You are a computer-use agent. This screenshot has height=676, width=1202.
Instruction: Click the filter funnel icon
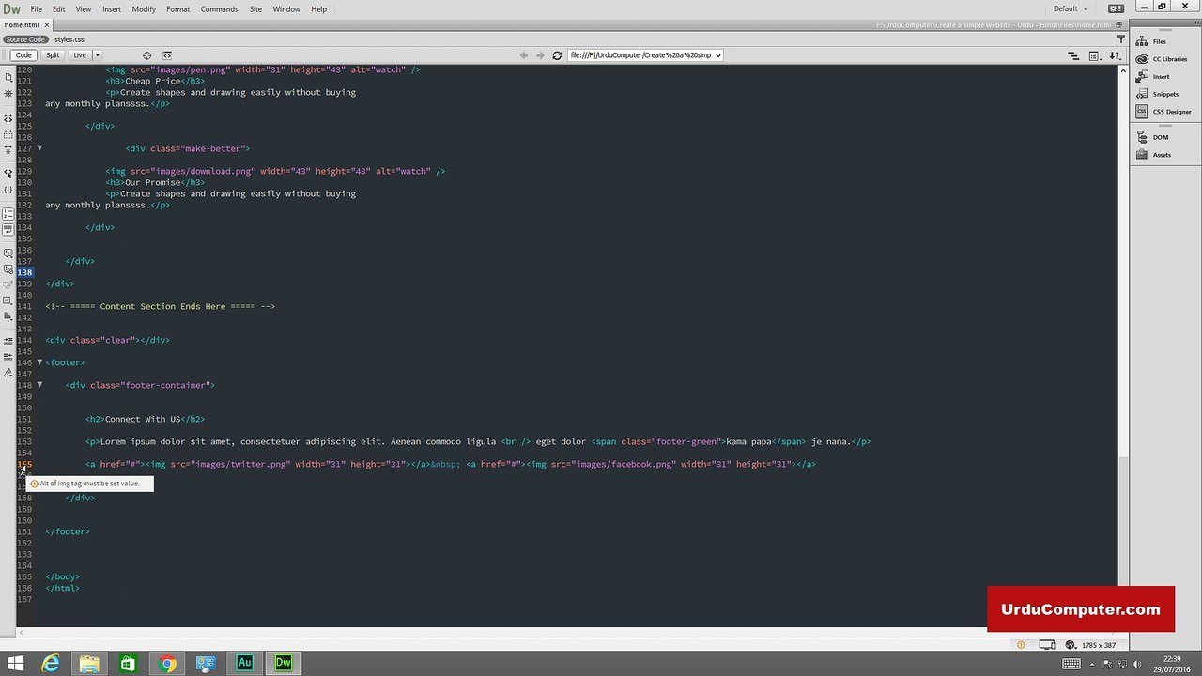point(1120,39)
